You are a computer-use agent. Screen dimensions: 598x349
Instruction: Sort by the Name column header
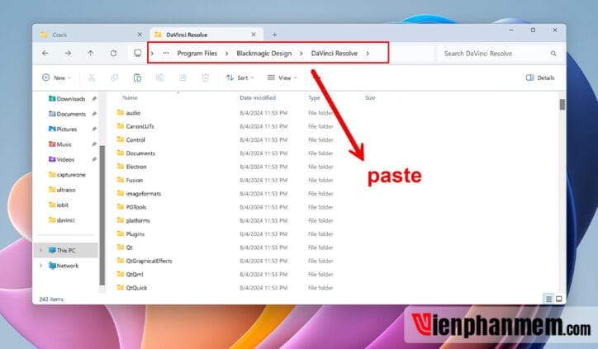[130, 98]
